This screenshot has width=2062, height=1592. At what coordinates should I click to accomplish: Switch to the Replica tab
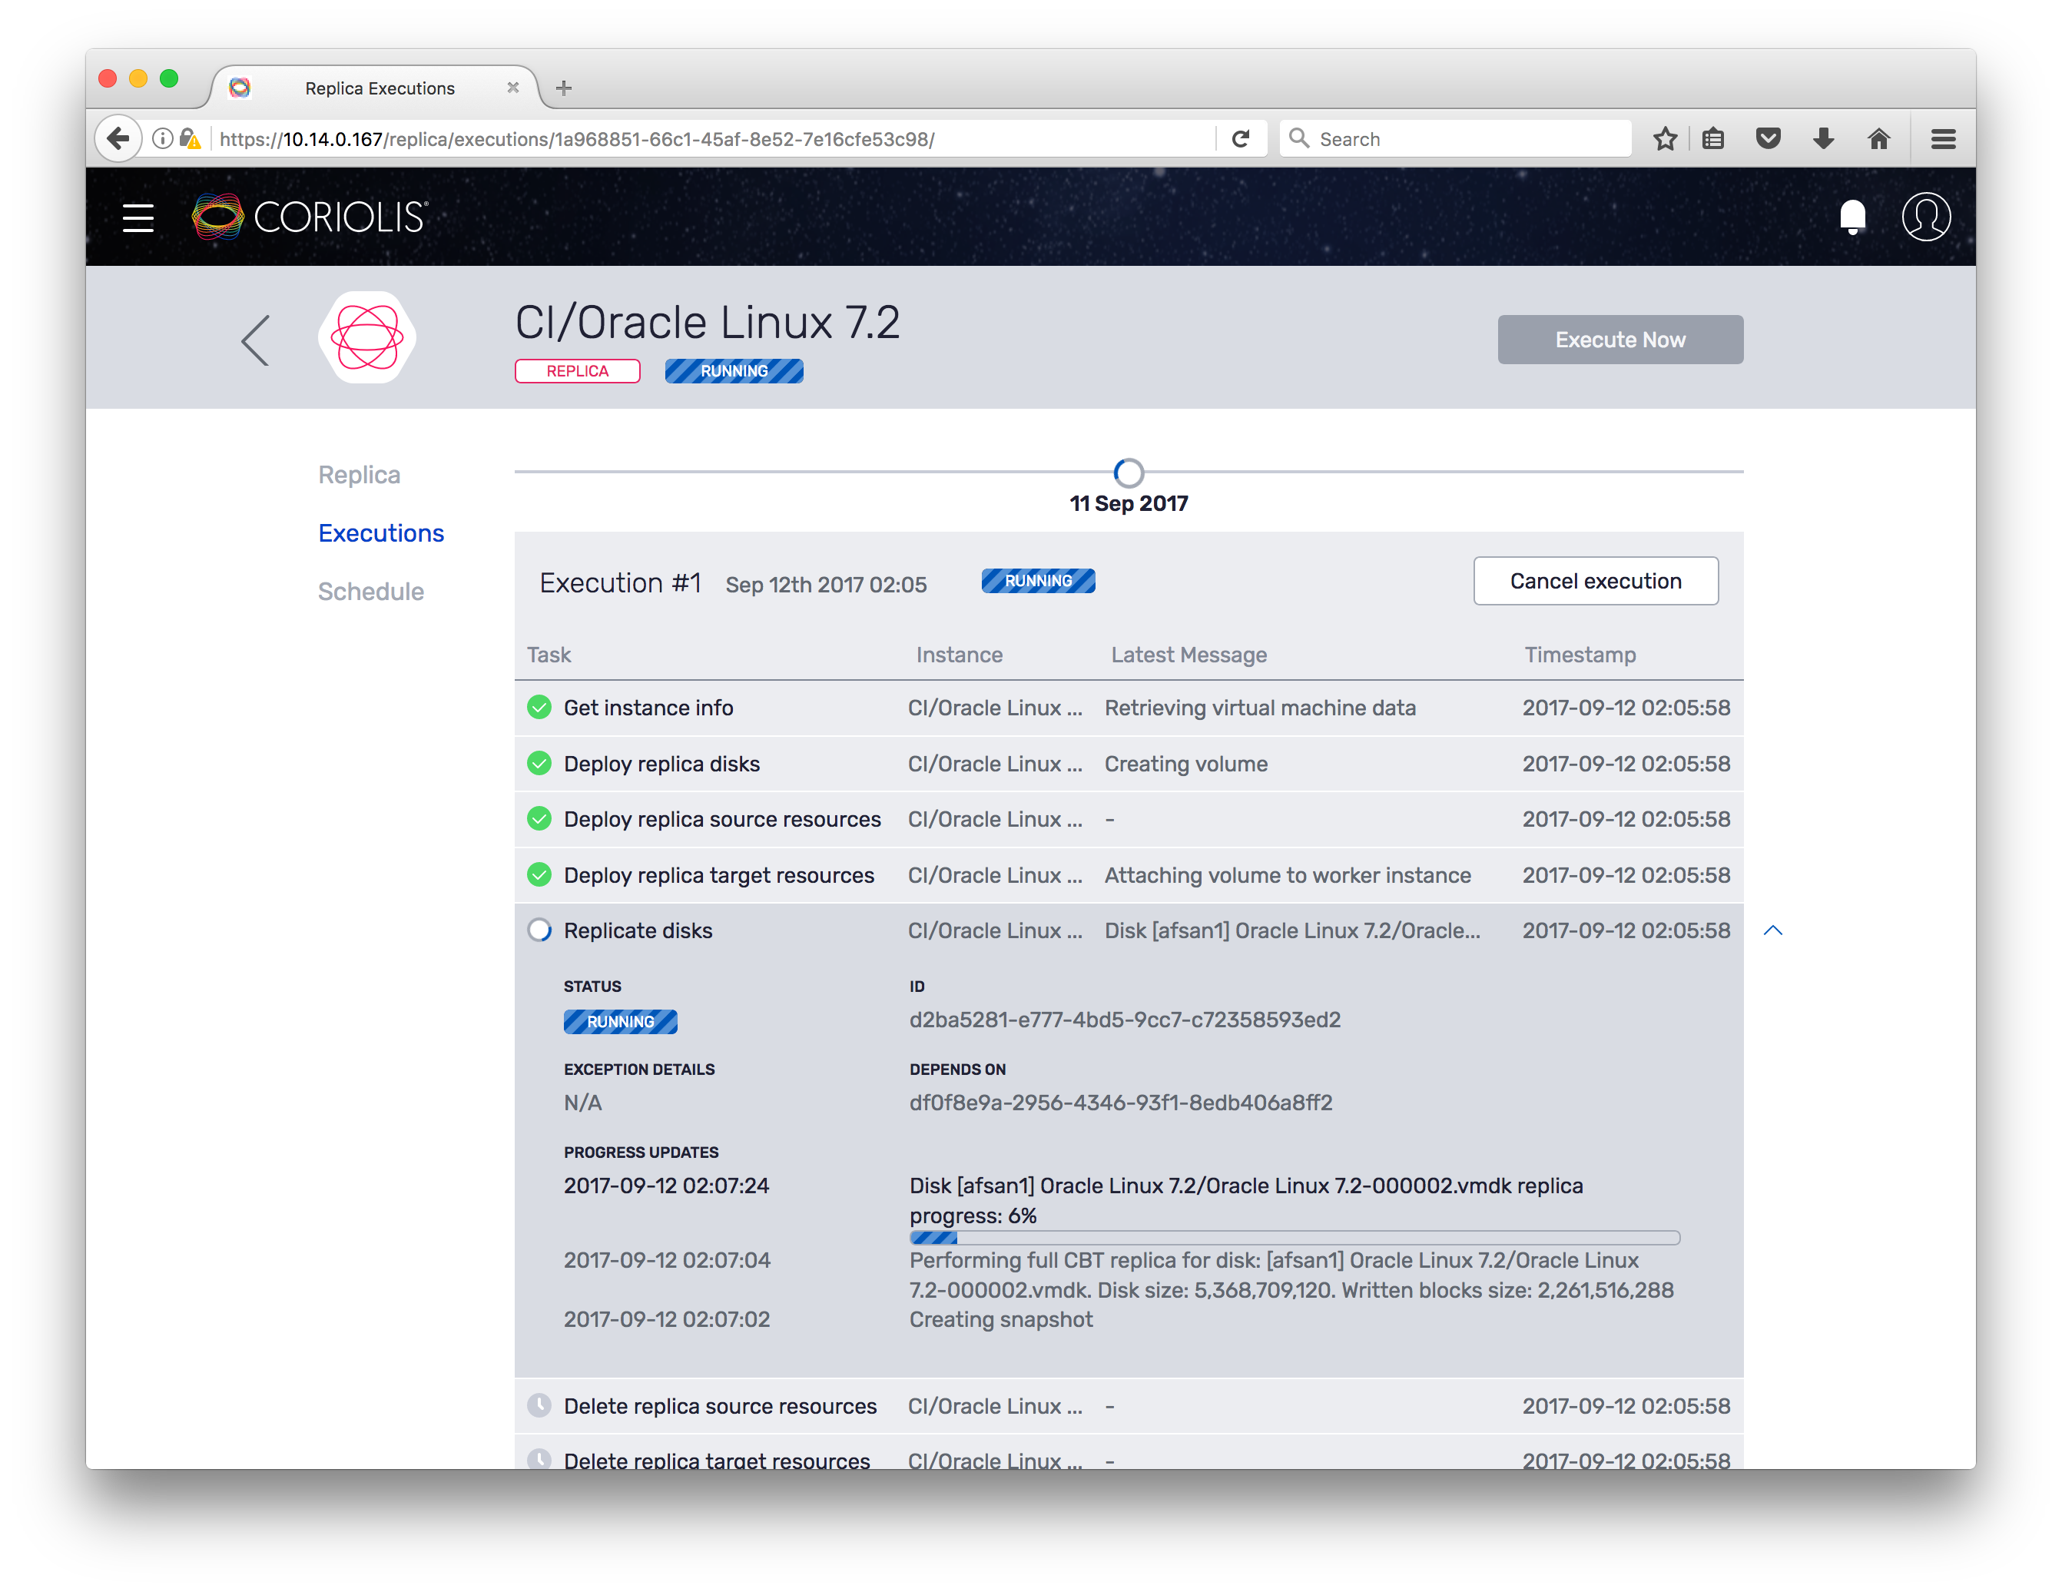tap(359, 475)
